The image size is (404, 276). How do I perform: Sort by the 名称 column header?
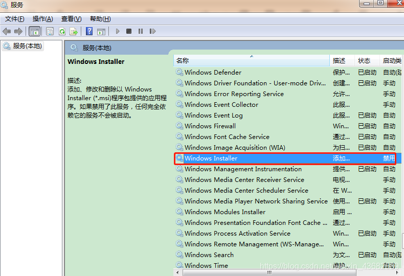pyautogui.click(x=252, y=60)
